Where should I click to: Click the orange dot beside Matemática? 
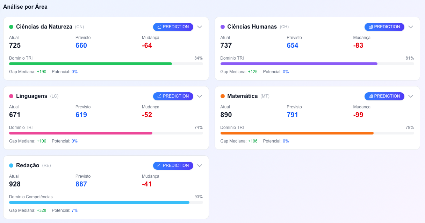[223, 96]
